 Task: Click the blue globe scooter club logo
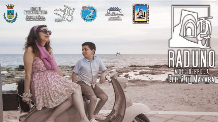[x=89, y=14]
